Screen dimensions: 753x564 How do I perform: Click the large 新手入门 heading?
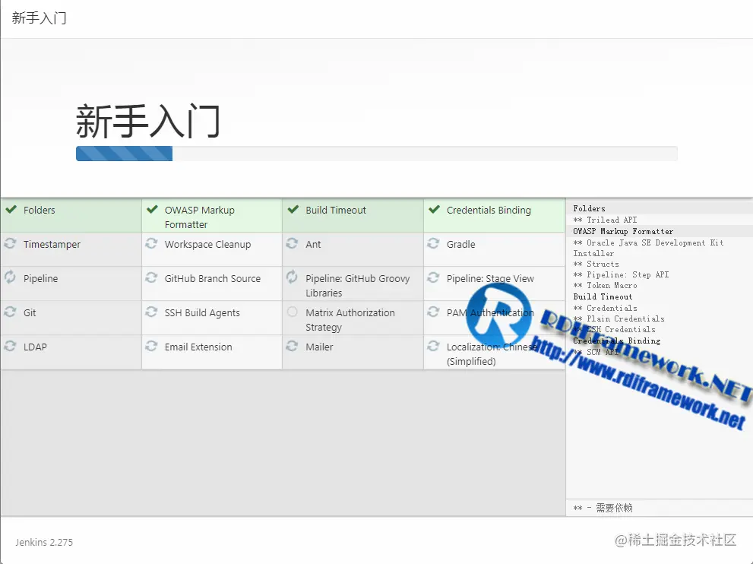pyautogui.click(x=148, y=121)
